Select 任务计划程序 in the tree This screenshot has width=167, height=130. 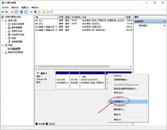[18, 24]
